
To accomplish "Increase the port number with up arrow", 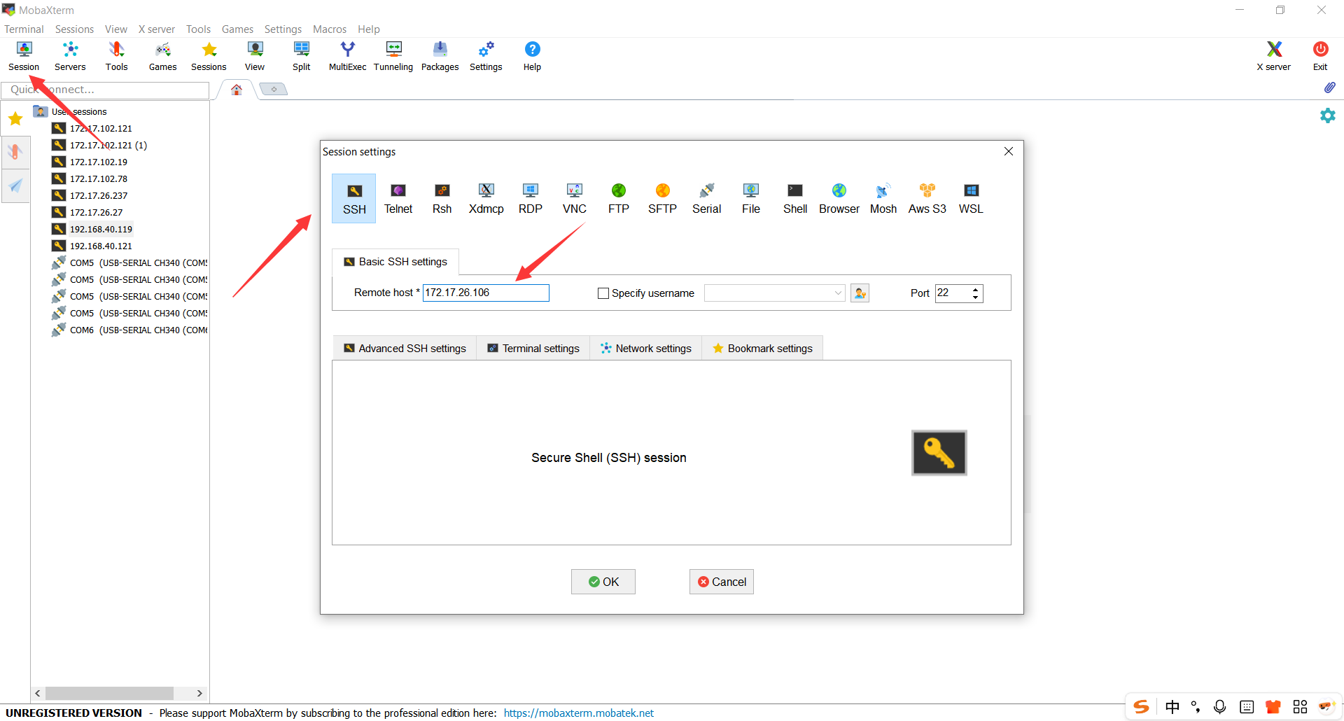I will [x=975, y=289].
